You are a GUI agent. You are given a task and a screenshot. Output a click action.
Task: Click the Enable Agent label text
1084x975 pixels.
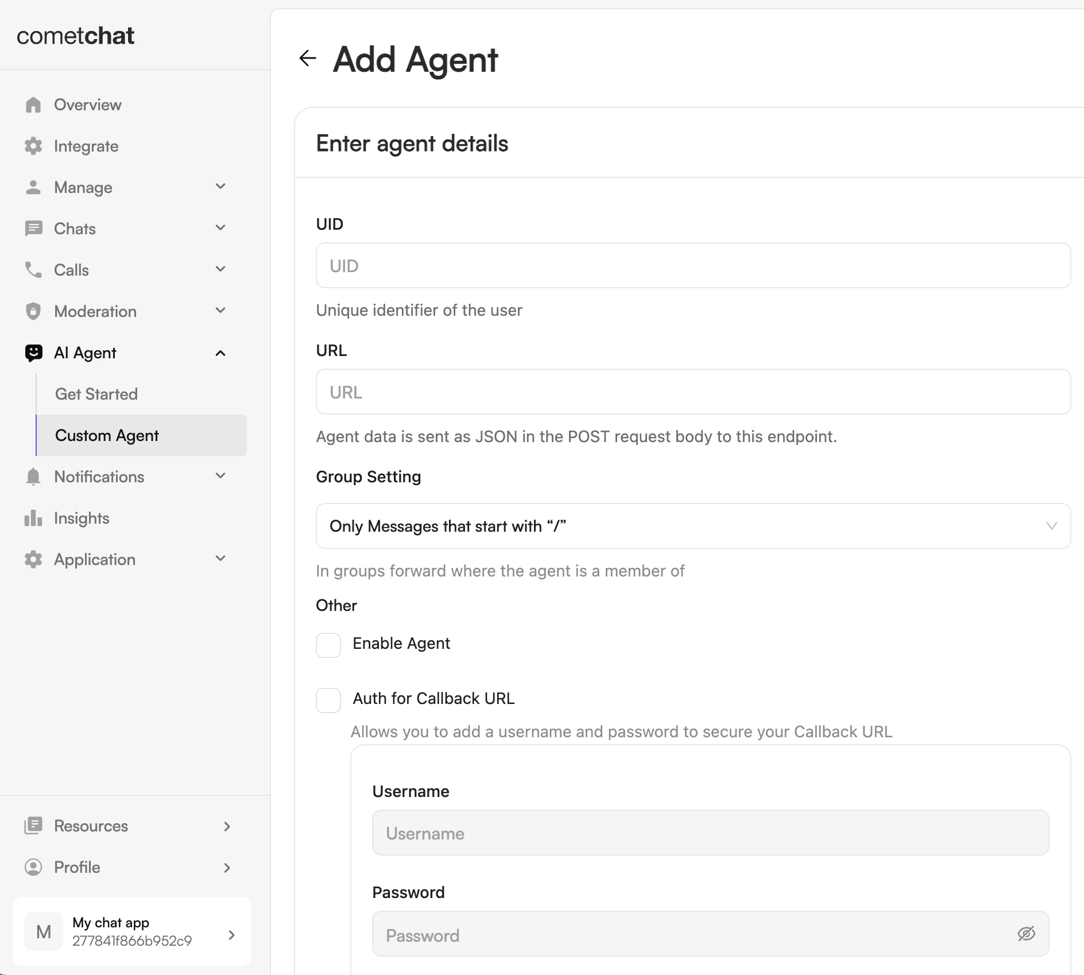401,643
